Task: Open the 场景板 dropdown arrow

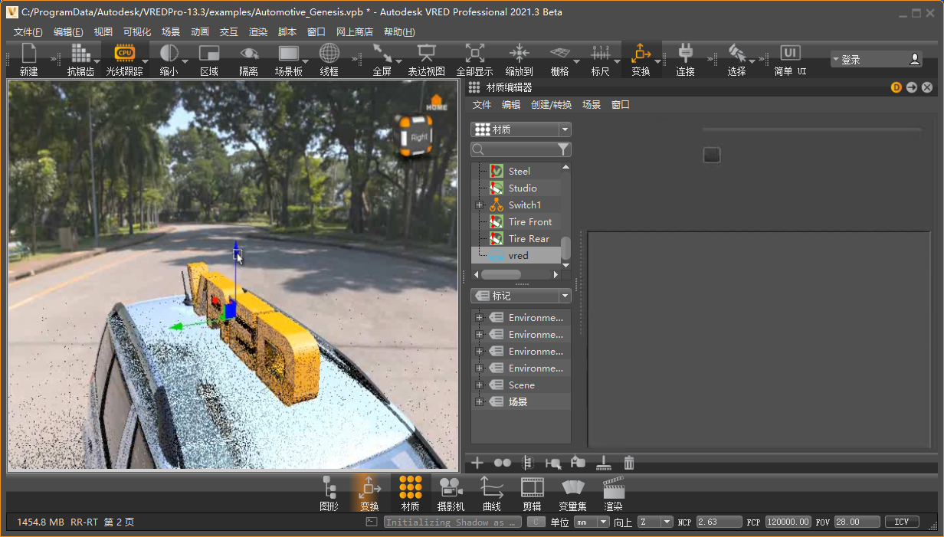Action: pyautogui.click(x=305, y=61)
